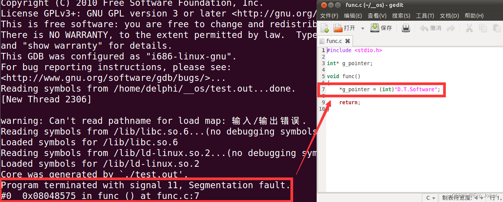Image resolution: width=503 pixels, height=202 pixels.
Task: Click the new document icon in gedit
Action: pos(325,28)
